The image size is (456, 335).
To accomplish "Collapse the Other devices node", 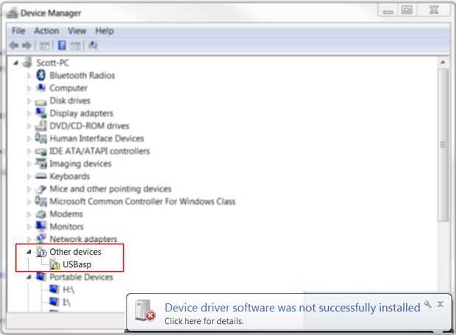I will tap(29, 252).
